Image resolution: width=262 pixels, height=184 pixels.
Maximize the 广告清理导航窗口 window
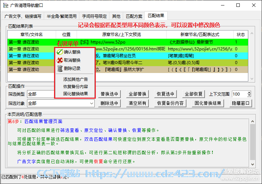(x=238, y=5)
